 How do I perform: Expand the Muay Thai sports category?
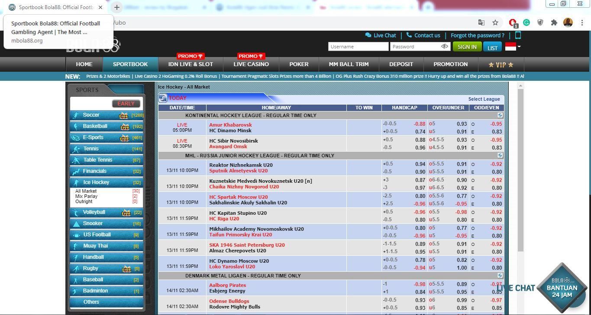(x=107, y=246)
